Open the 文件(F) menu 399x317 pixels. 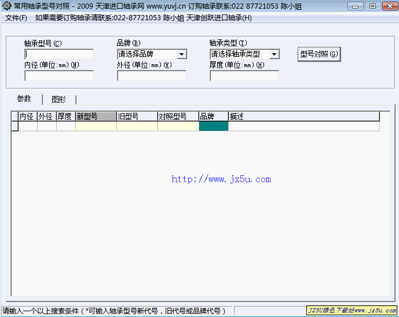[16, 18]
